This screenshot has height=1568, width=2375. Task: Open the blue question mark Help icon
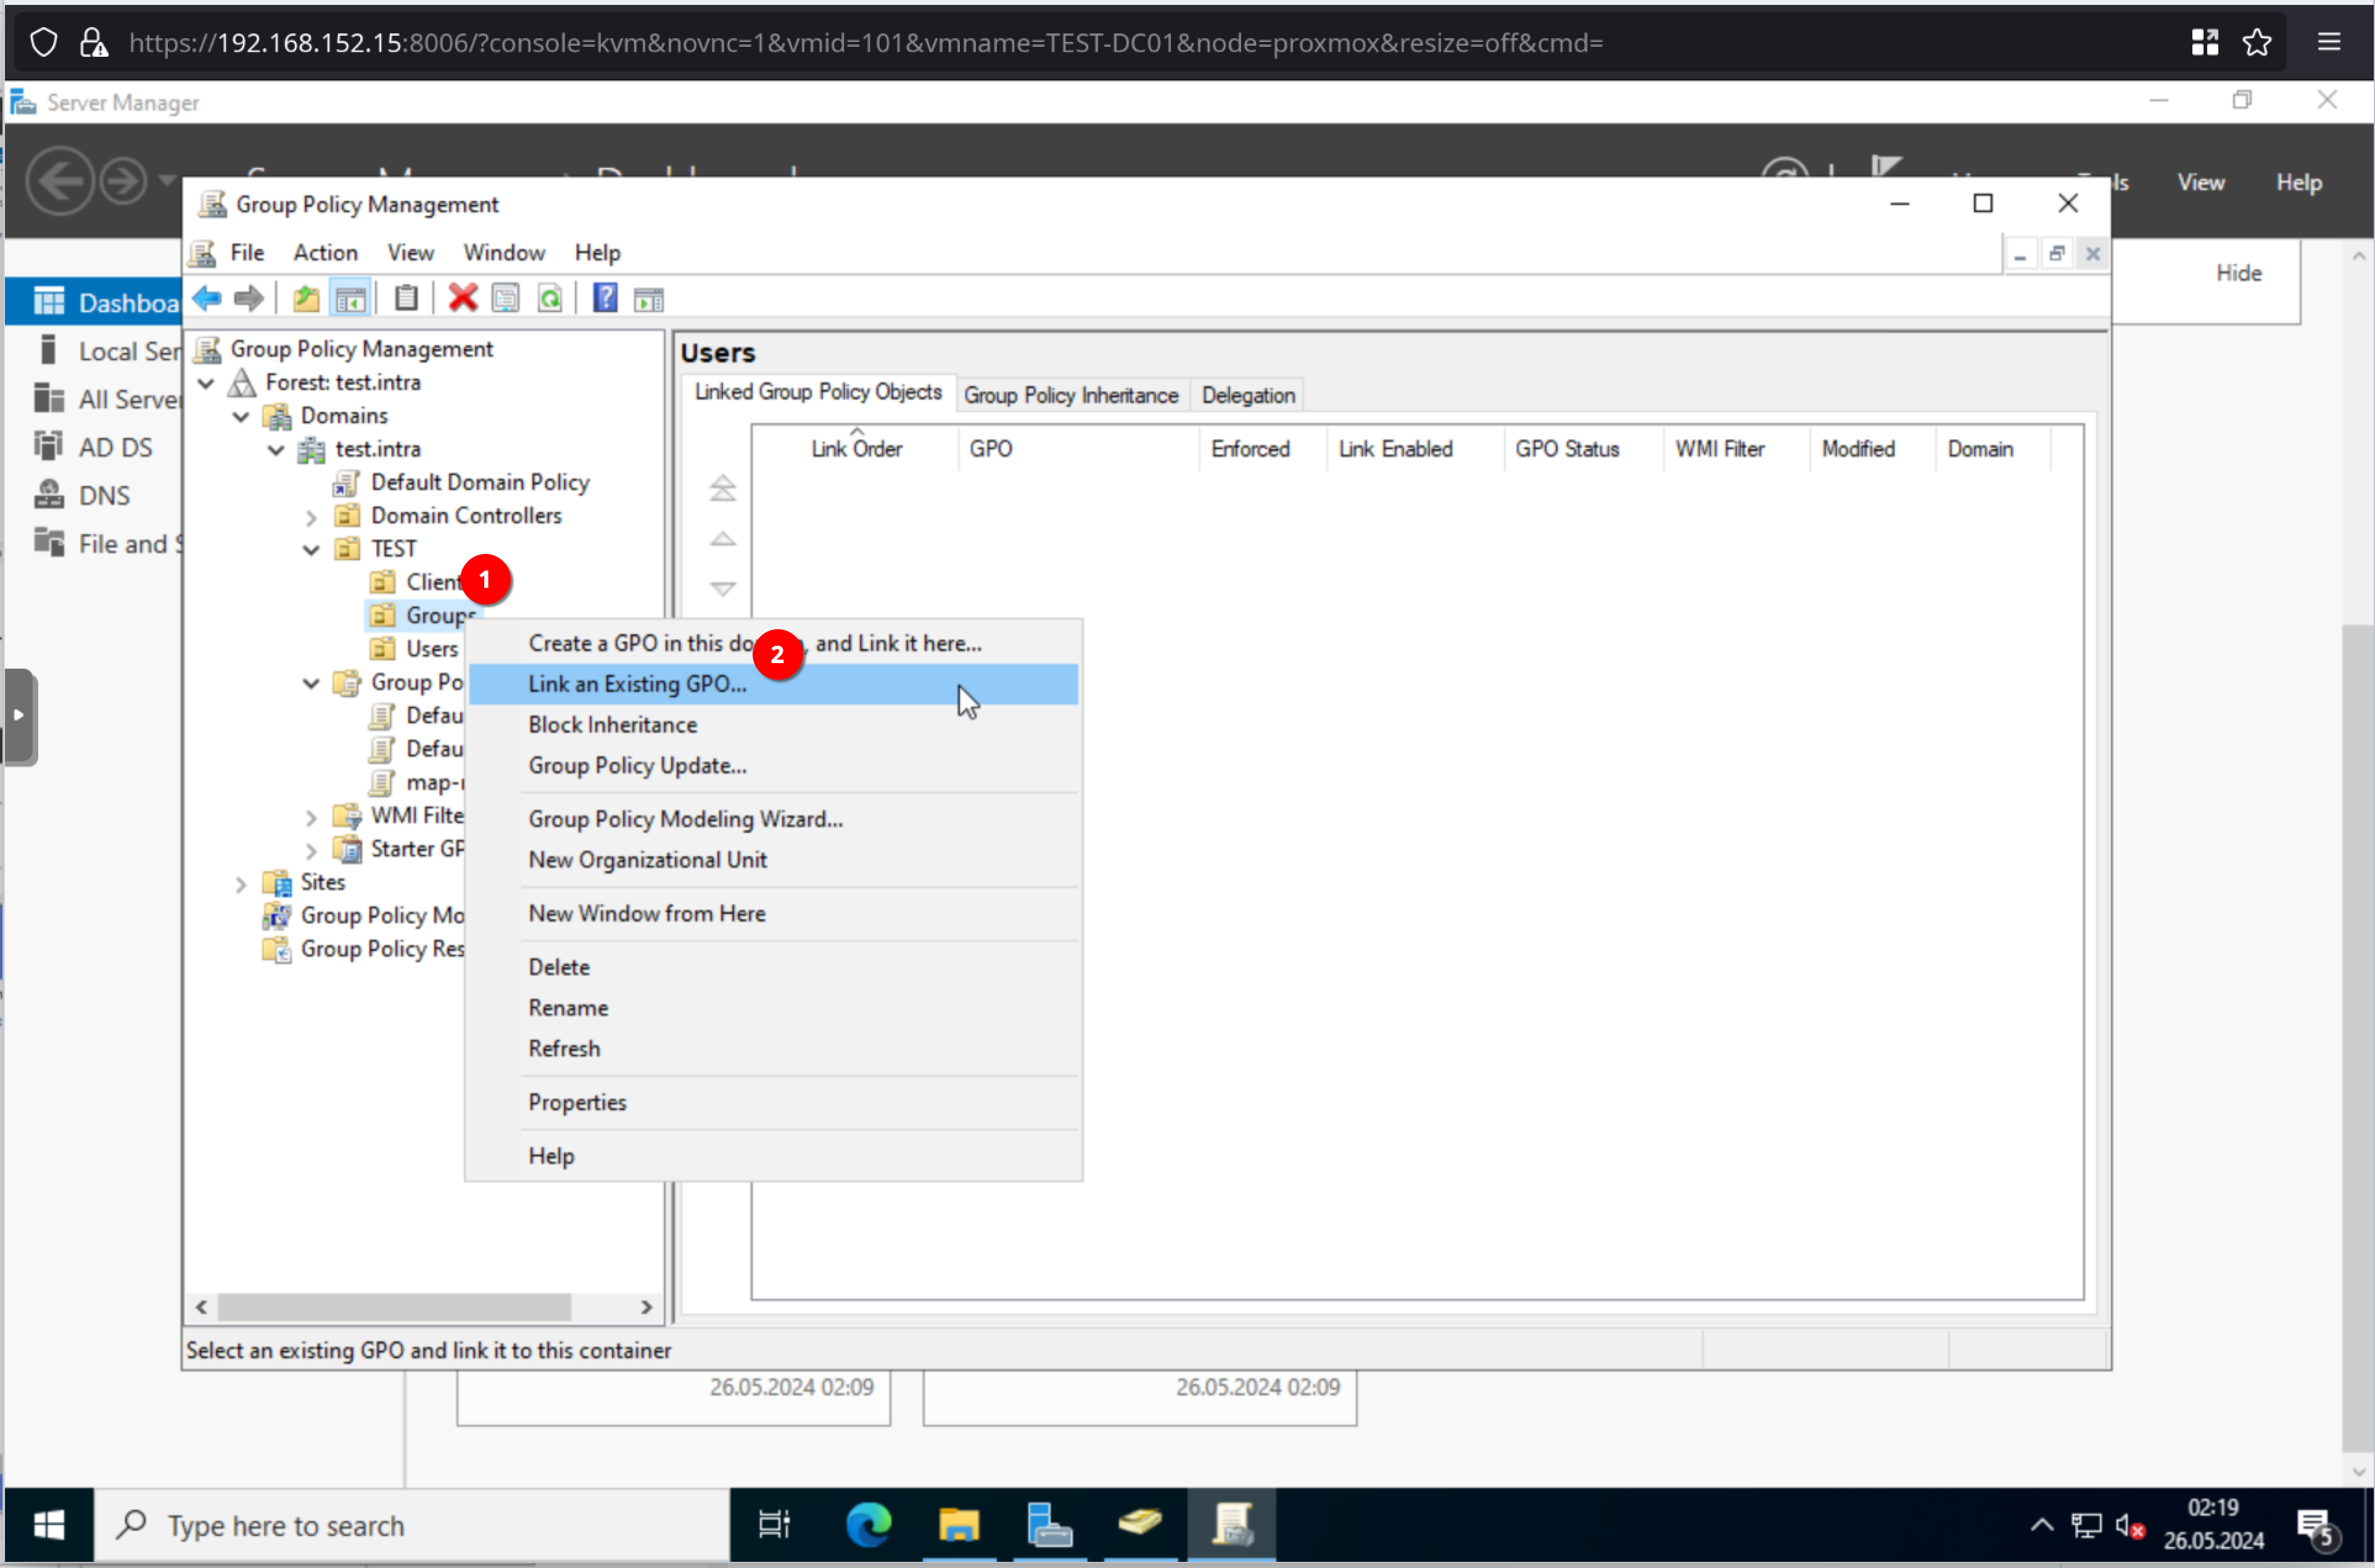point(605,298)
